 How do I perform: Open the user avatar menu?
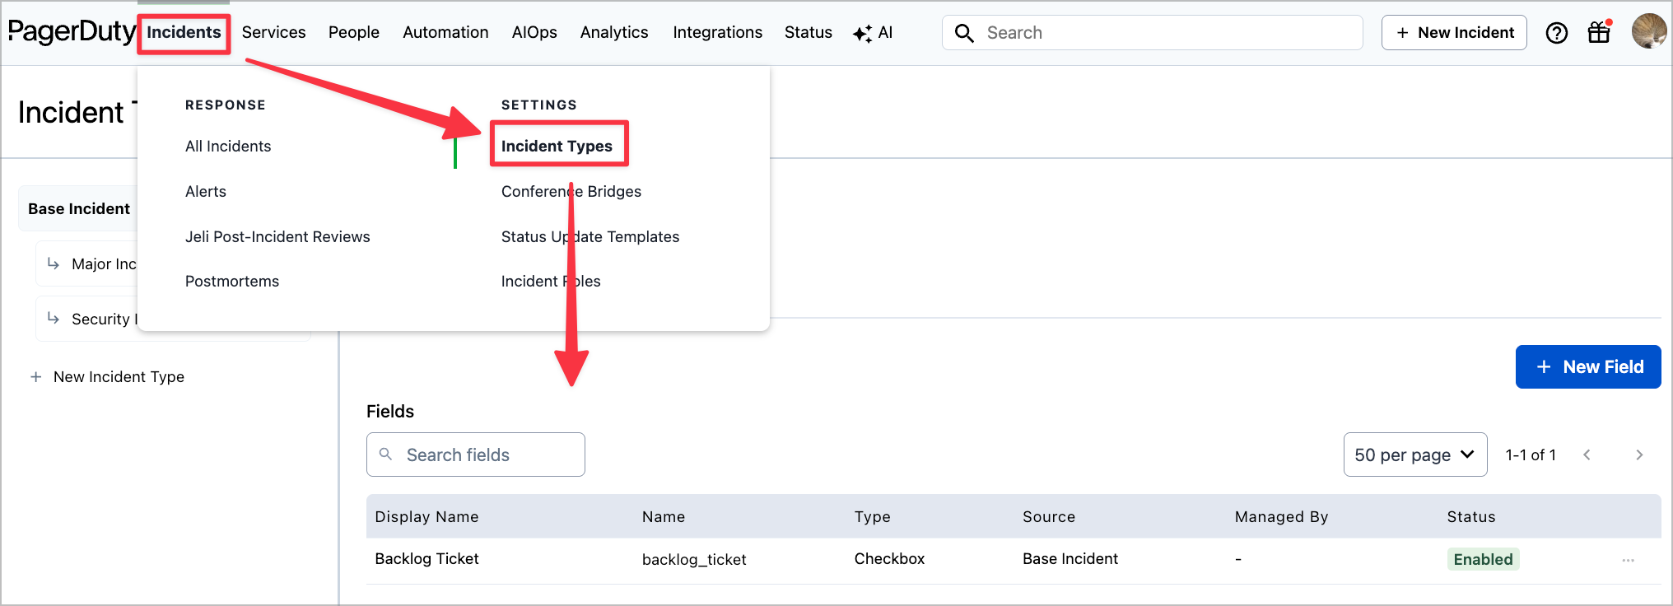tap(1648, 31)
